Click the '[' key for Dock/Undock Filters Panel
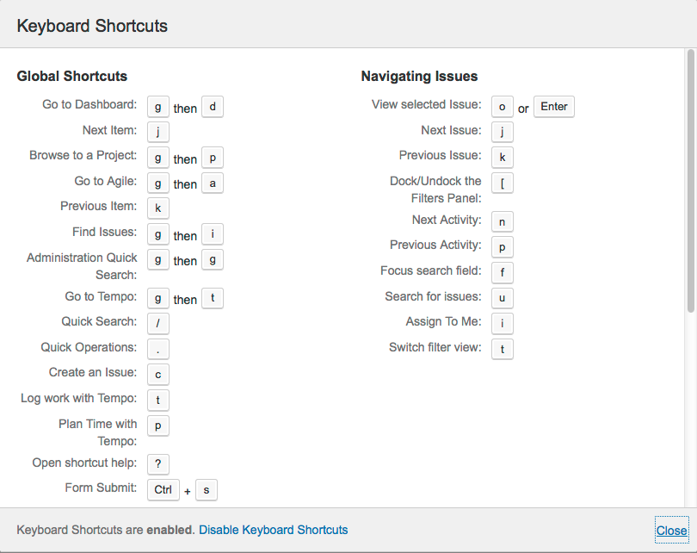 pos(503,183)
